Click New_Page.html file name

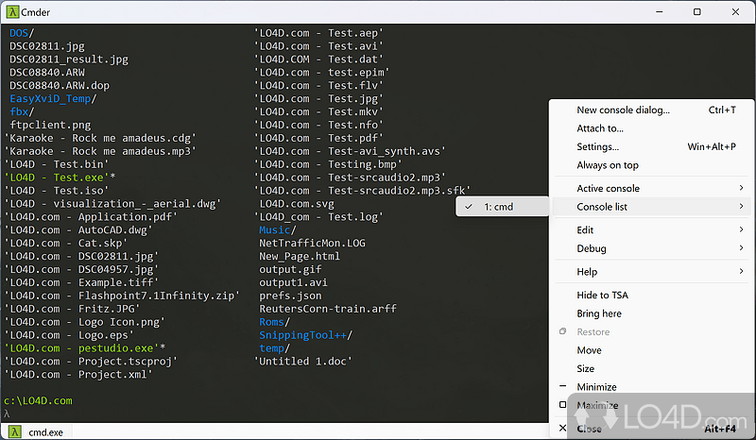click(x=300, y=257)
